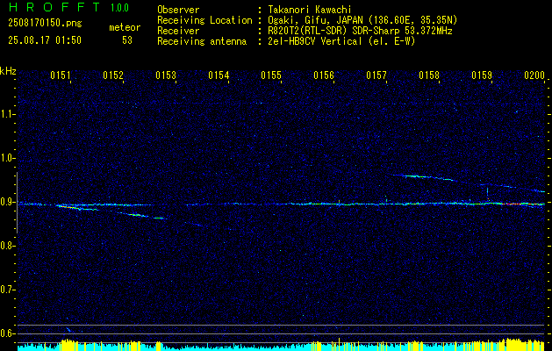Viewport: 552px width, 351px height.
Task: Click time marker 0153
Action: 166,75
